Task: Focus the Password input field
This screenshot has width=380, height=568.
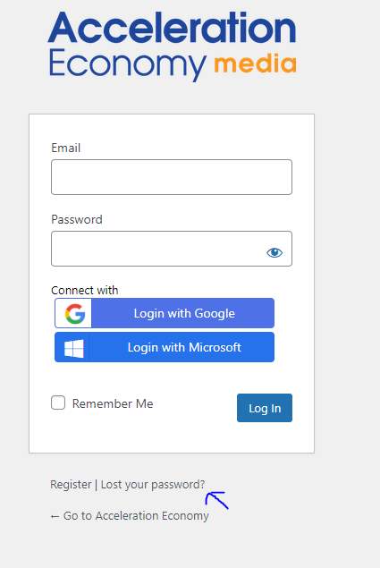Action: click(x=172, y=249)
